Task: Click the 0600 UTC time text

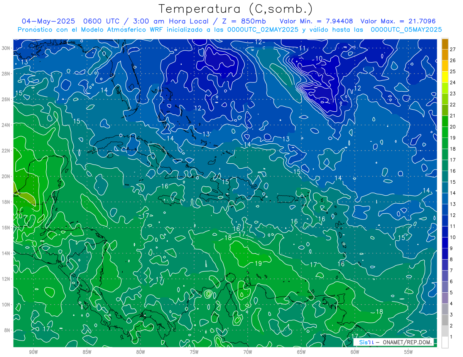Action: [x=101, y=21]
